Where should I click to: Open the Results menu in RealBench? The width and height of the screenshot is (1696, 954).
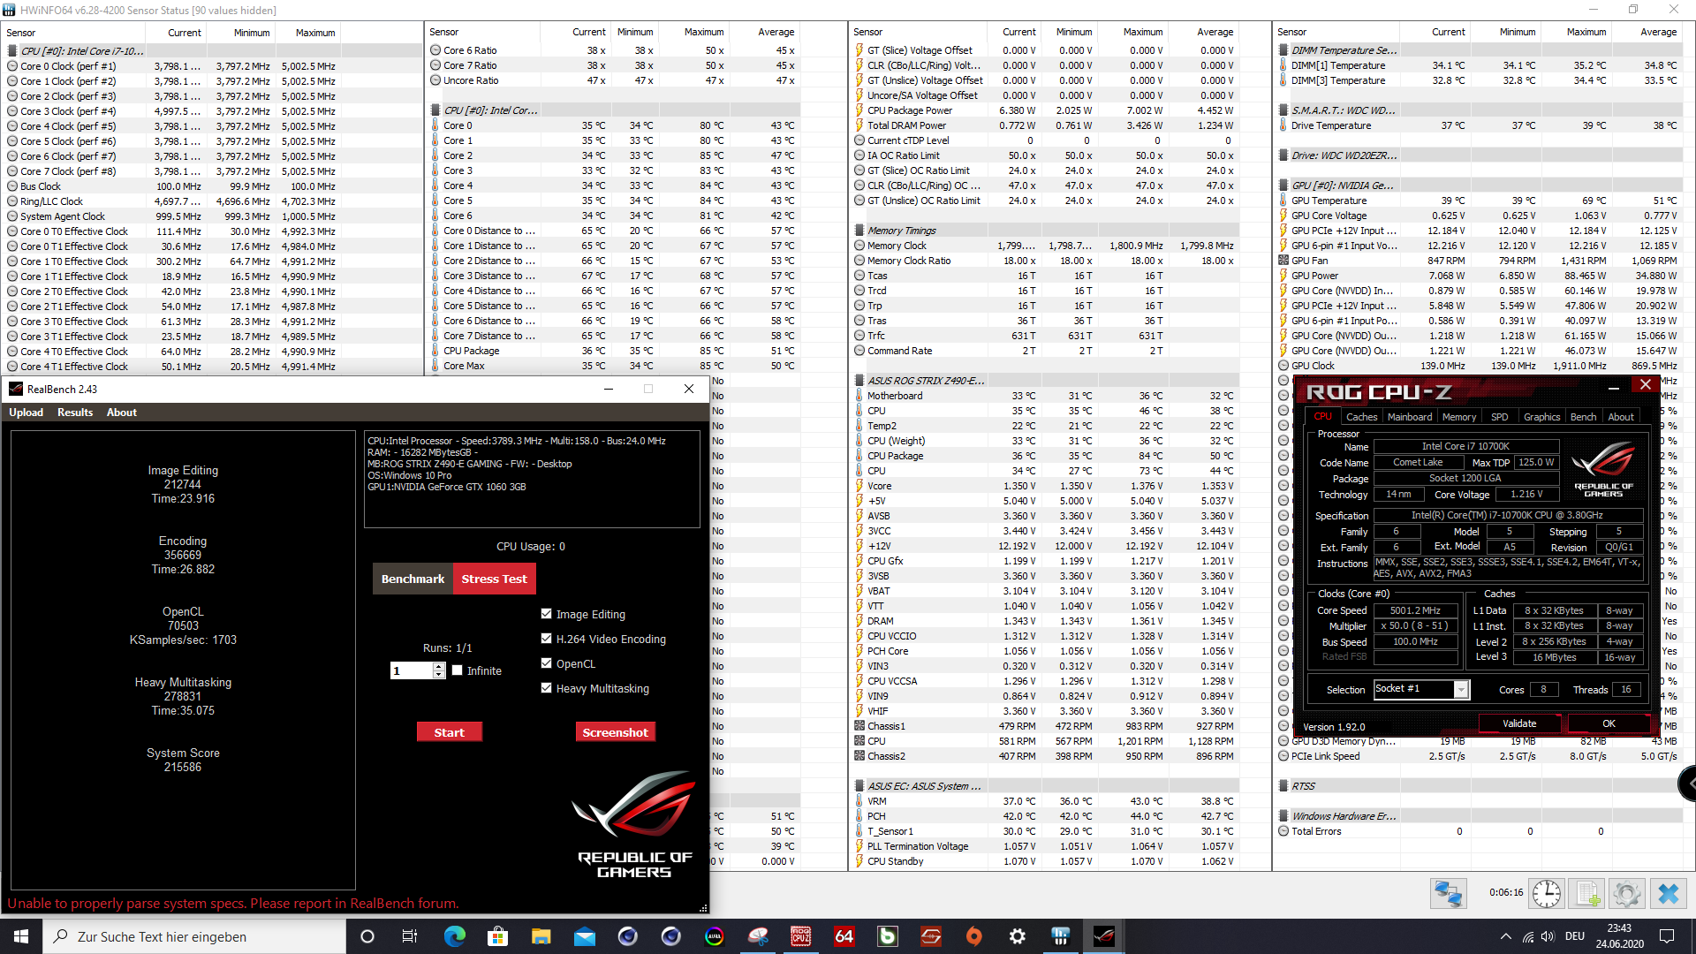coord(75,413)
